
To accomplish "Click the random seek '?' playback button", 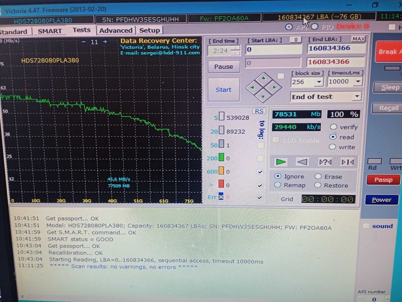I will [325, 162].
